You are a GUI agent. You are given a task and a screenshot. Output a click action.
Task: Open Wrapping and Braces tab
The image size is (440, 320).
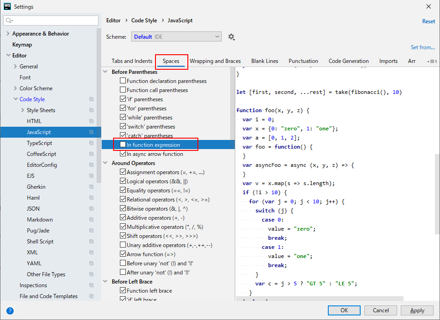(x=215, y=61)
